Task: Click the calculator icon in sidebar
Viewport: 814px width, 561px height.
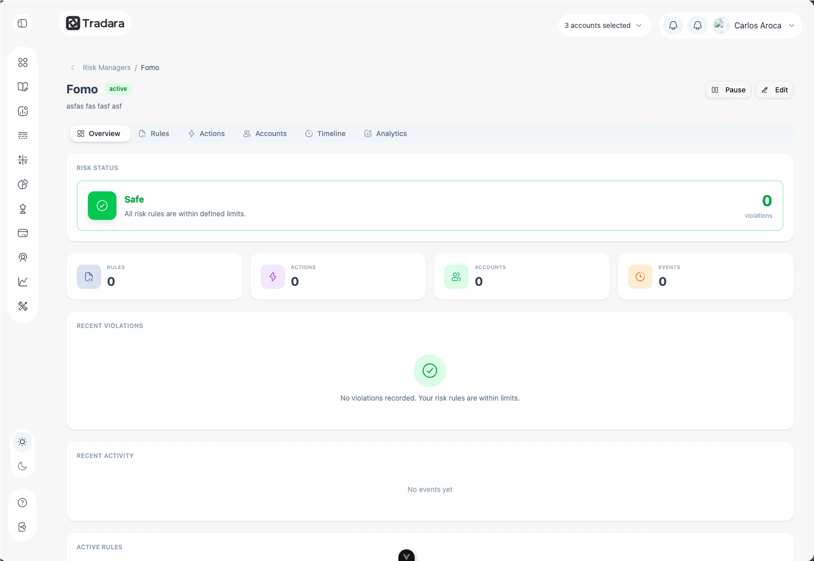Action: 23,160
